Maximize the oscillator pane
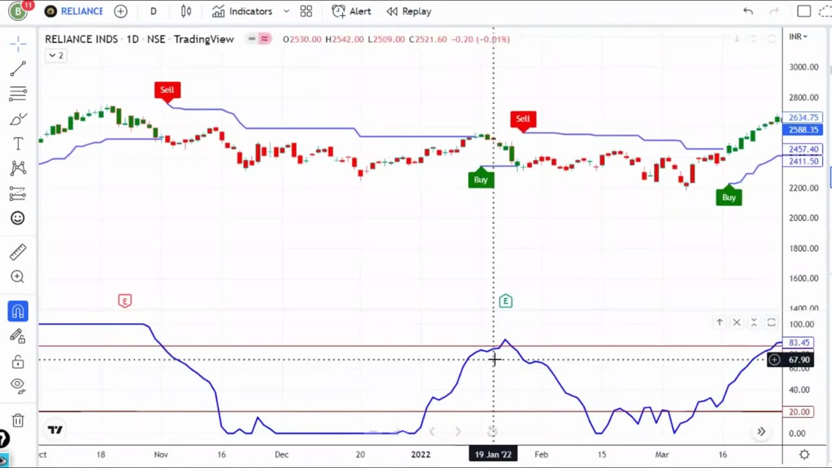Viewport: 832px width, 468px height. [772, 322]
